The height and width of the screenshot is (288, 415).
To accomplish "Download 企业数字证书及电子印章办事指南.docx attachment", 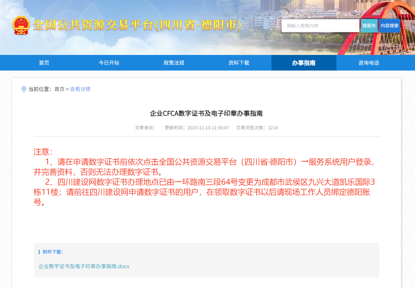I will (84, 266).
